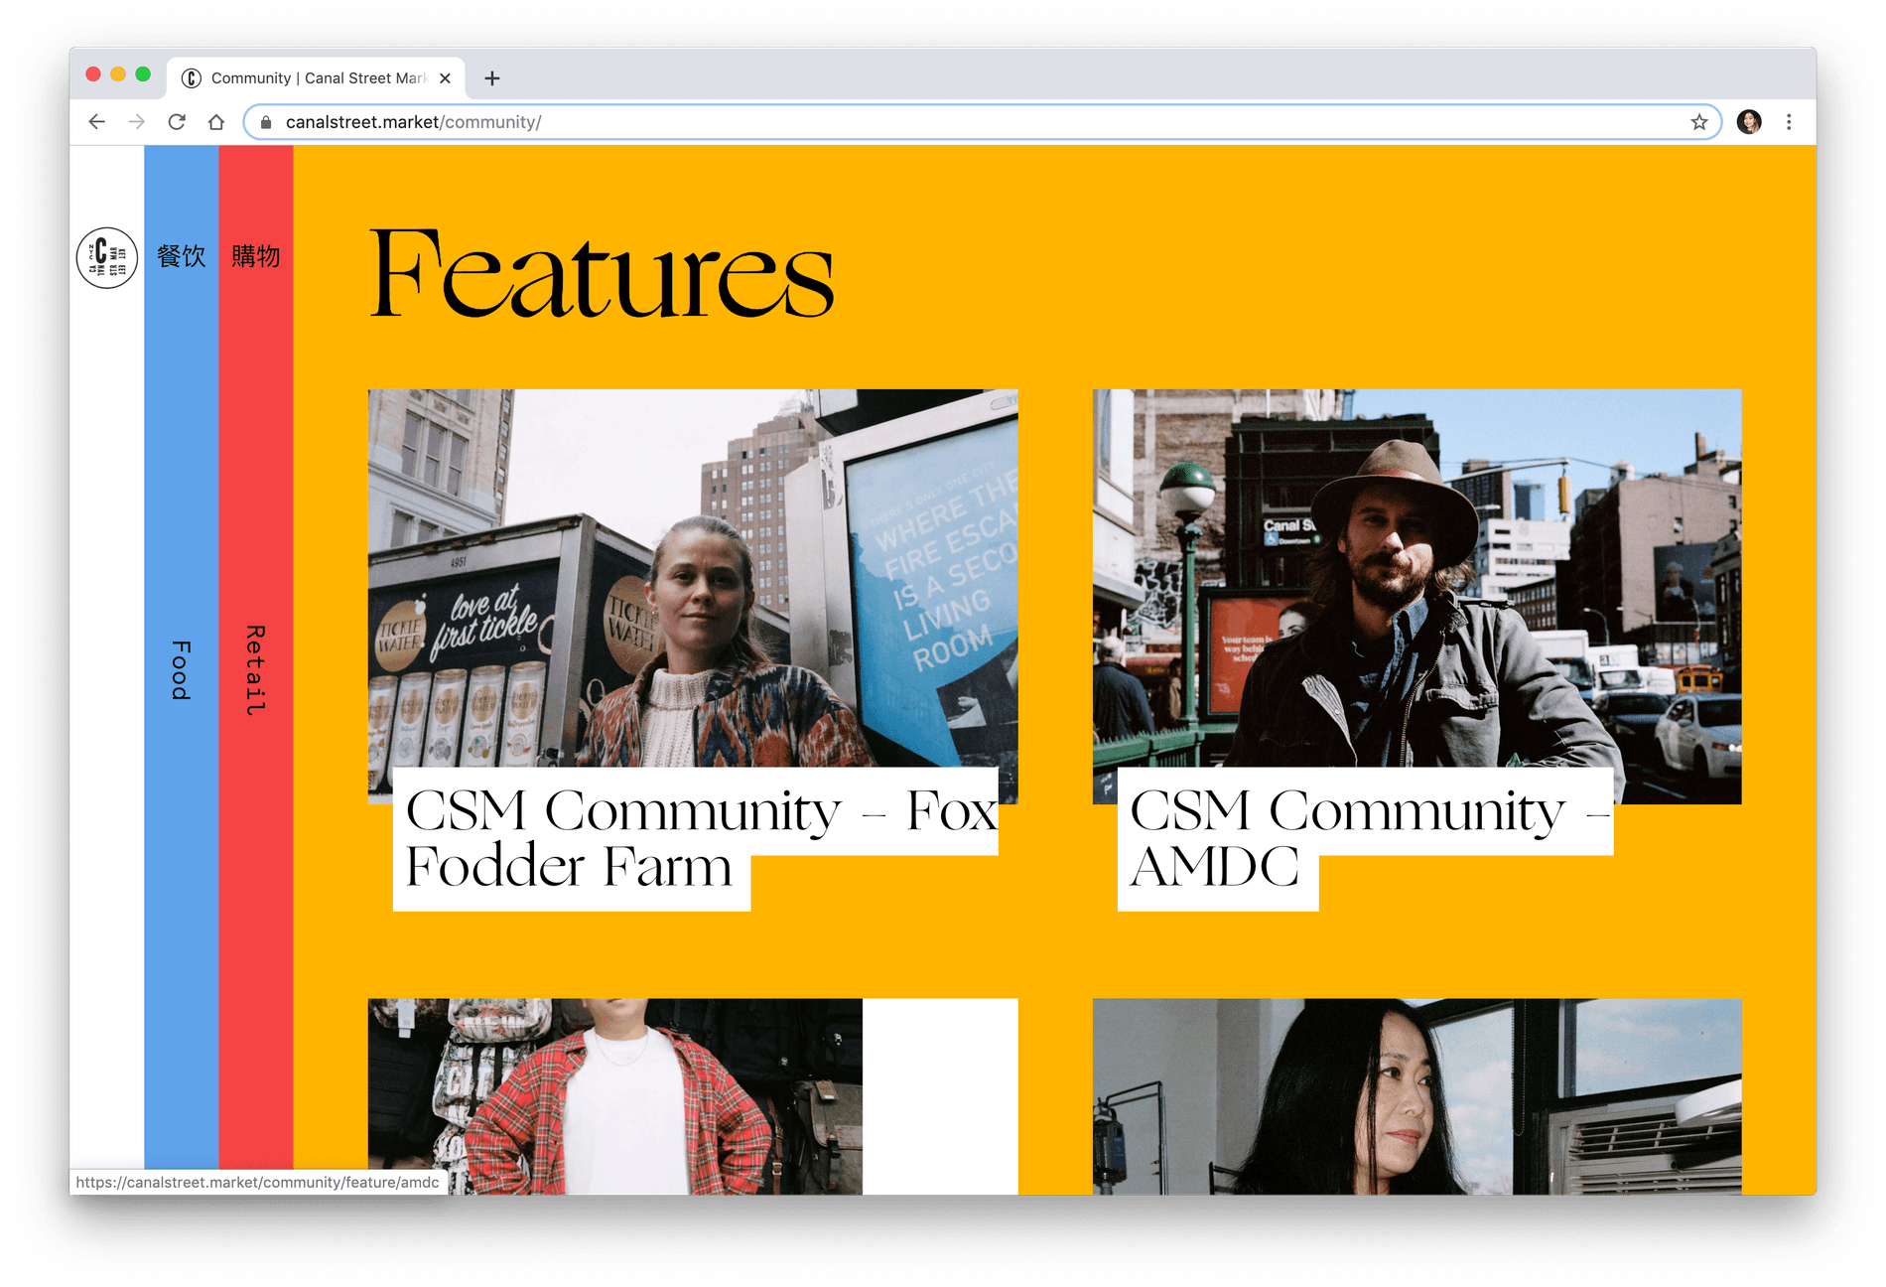This screenshot has height=1287, width=1886.
Task: Open the Chrome profile avatar
Action: [1748, 122]
